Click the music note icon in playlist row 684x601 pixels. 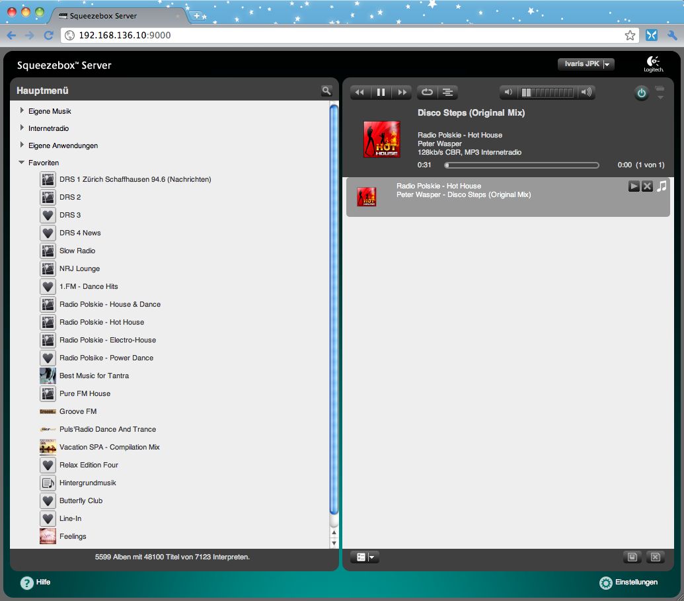(x=662, y=186)
